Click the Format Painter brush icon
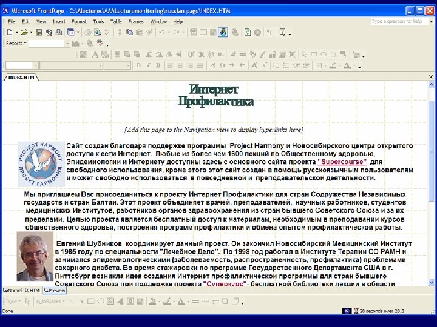Screen dimensions: 437x327 (150, 32)
